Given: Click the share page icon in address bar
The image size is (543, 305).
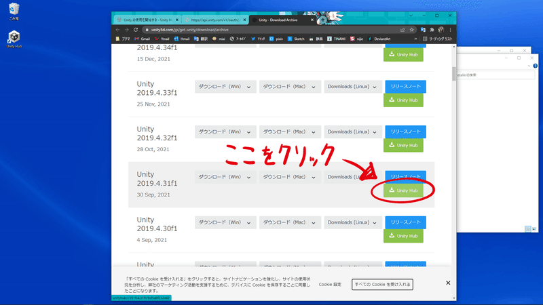Looking at the screenshot, I should 402,30.
